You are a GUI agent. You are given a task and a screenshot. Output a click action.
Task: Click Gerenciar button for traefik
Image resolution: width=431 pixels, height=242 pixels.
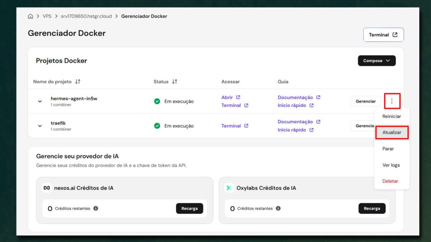click(x=363, y=126)
